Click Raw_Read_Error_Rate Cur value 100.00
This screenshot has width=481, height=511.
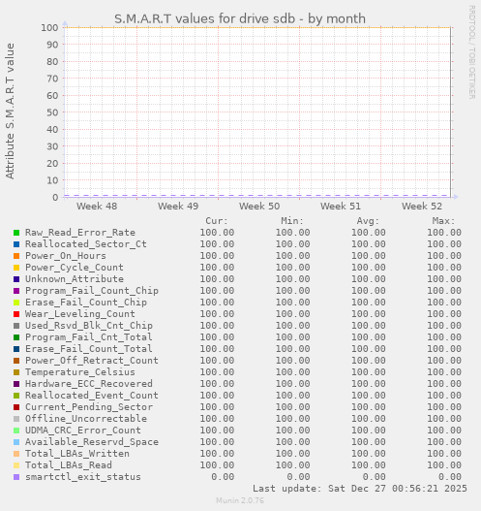pyautogui.click(x=217, y=233)
